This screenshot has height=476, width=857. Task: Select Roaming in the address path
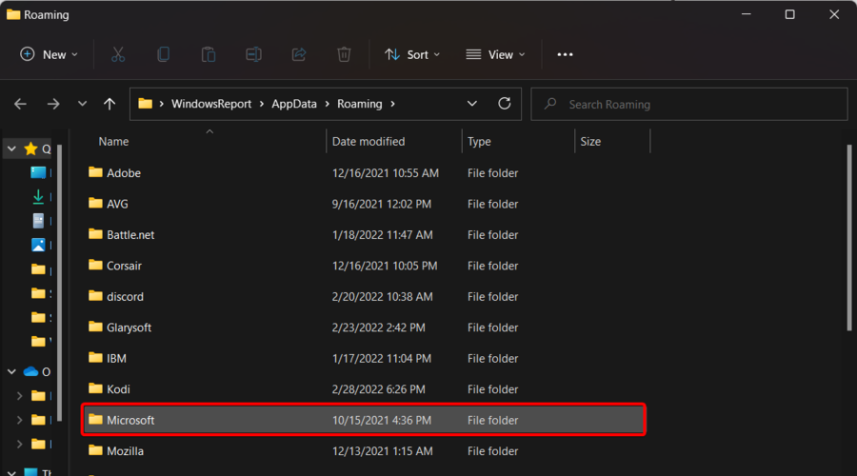pos(360,104)
